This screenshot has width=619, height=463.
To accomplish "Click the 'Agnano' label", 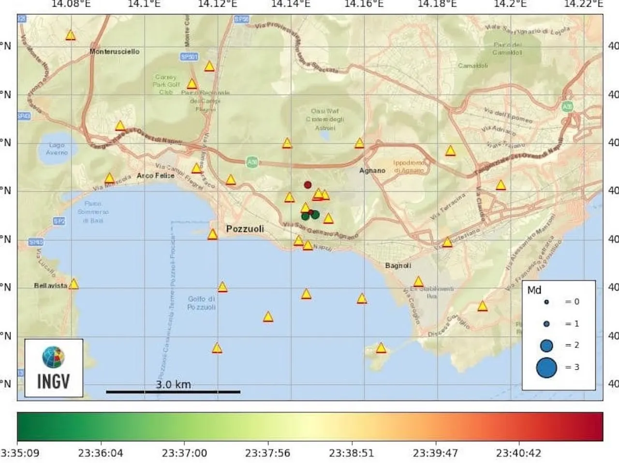I will 372,170.
